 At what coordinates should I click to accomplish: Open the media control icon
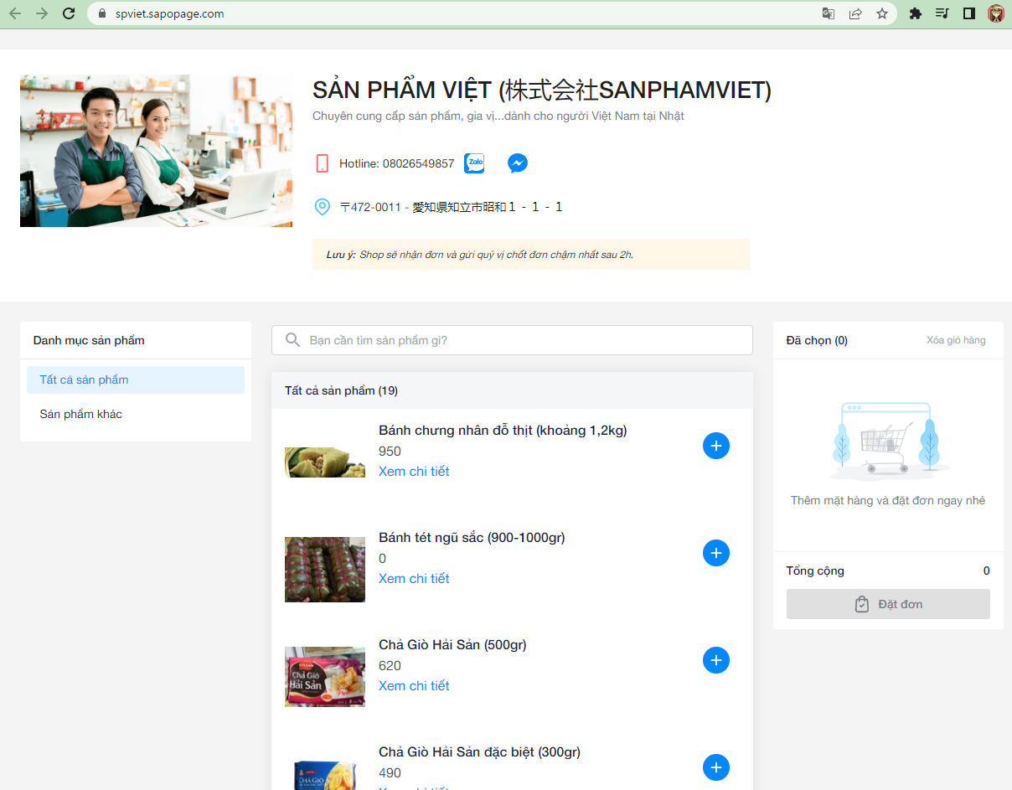pos(942,13)
